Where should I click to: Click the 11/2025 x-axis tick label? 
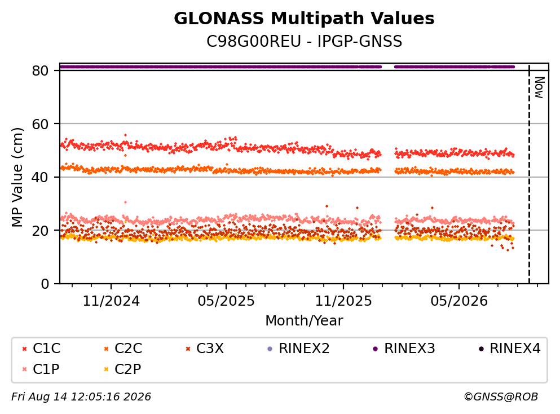343,301
